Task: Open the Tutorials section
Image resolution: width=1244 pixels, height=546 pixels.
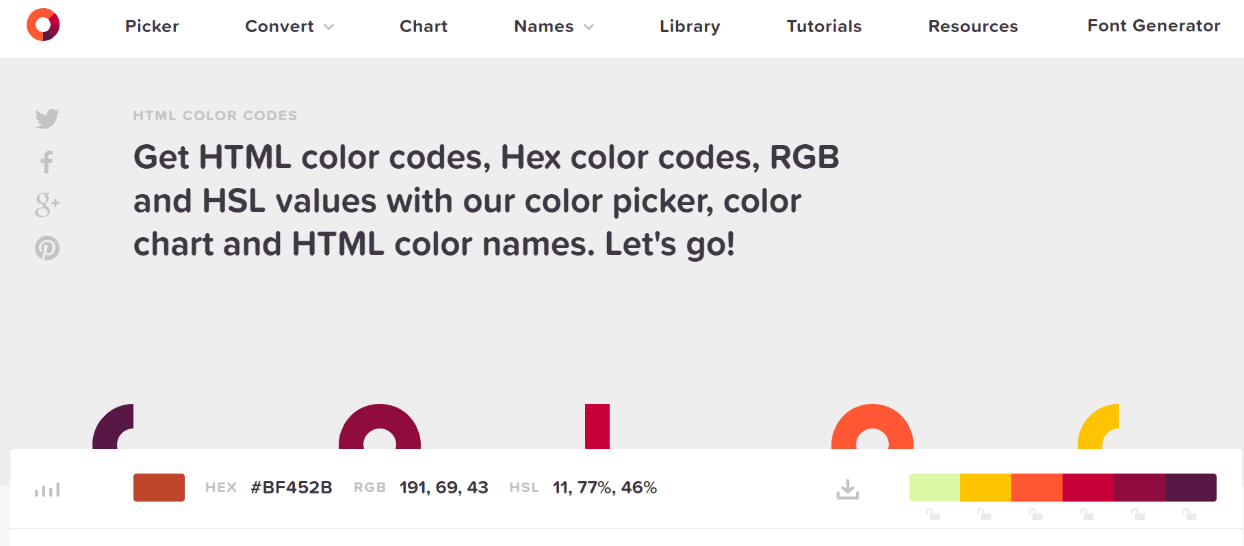Action: tap(823, 27)
